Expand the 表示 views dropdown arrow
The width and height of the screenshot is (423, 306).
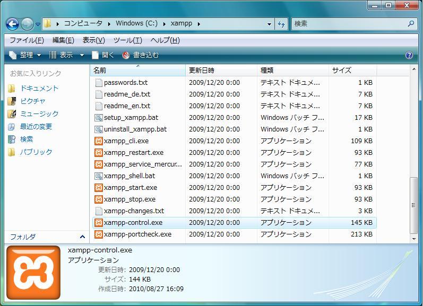tap(82, 55)
